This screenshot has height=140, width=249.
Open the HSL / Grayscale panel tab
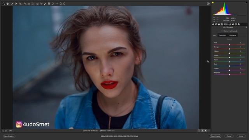point(222,24)
